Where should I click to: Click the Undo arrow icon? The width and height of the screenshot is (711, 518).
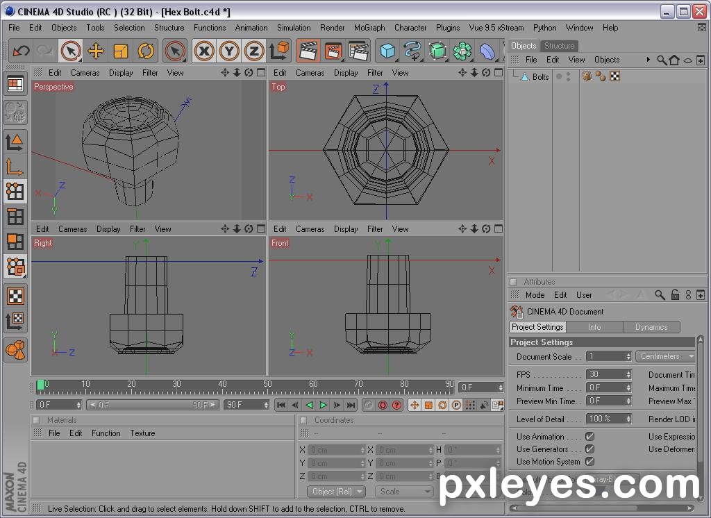pyautogui.click(x=21, y=51)
